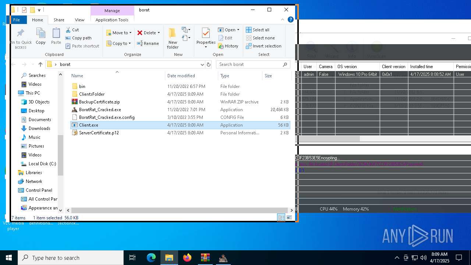Switch to the View ribbon tab
The width and height of the screenshot is (471, 265).
click(79, 20)
